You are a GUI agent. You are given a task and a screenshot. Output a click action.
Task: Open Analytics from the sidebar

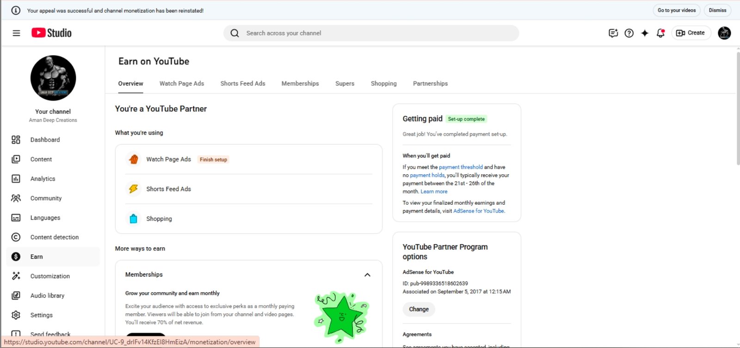click(43, 179)
